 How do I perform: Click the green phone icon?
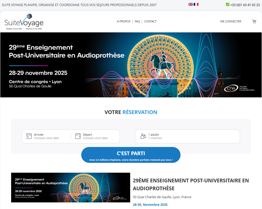227,4
